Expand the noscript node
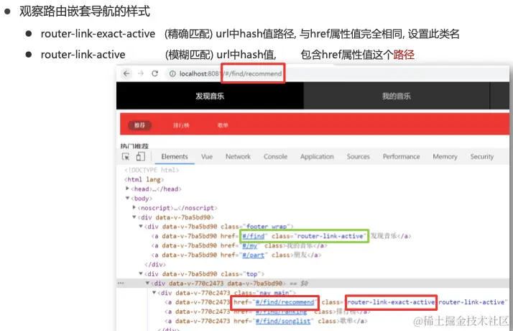This screenshot has height=331, width=513. [134, 207]
